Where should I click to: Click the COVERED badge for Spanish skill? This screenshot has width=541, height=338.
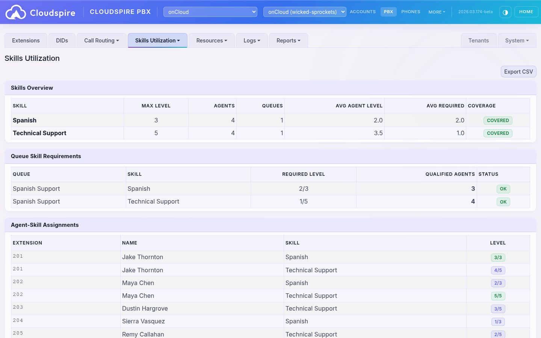pyautogui.click(x=498, y=120)
